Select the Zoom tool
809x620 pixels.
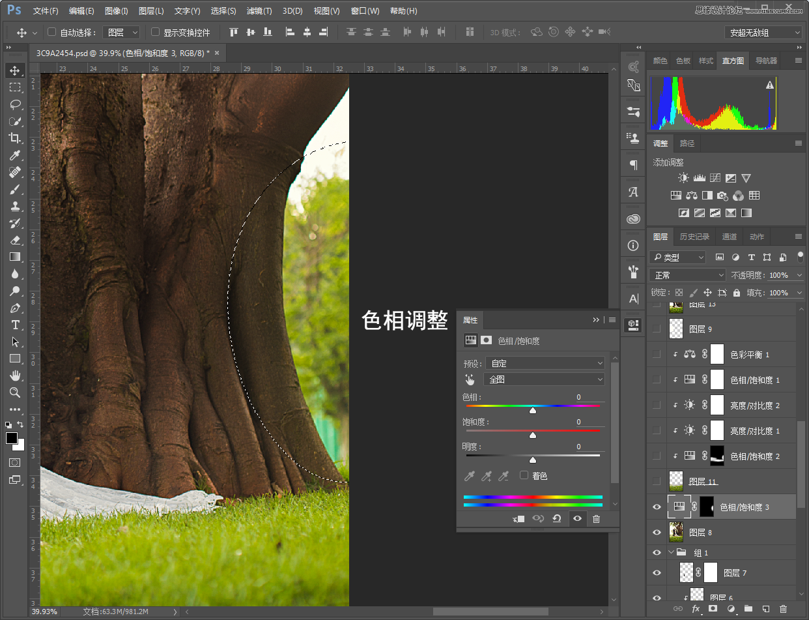tap(14, 392)
